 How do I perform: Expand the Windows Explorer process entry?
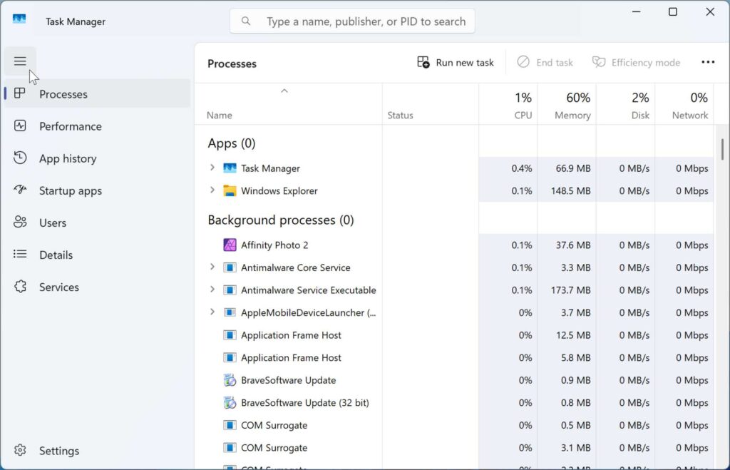pos(212,190)
